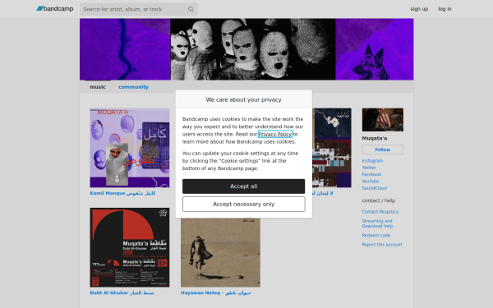Click the masked figures header banner

(246, 49)
